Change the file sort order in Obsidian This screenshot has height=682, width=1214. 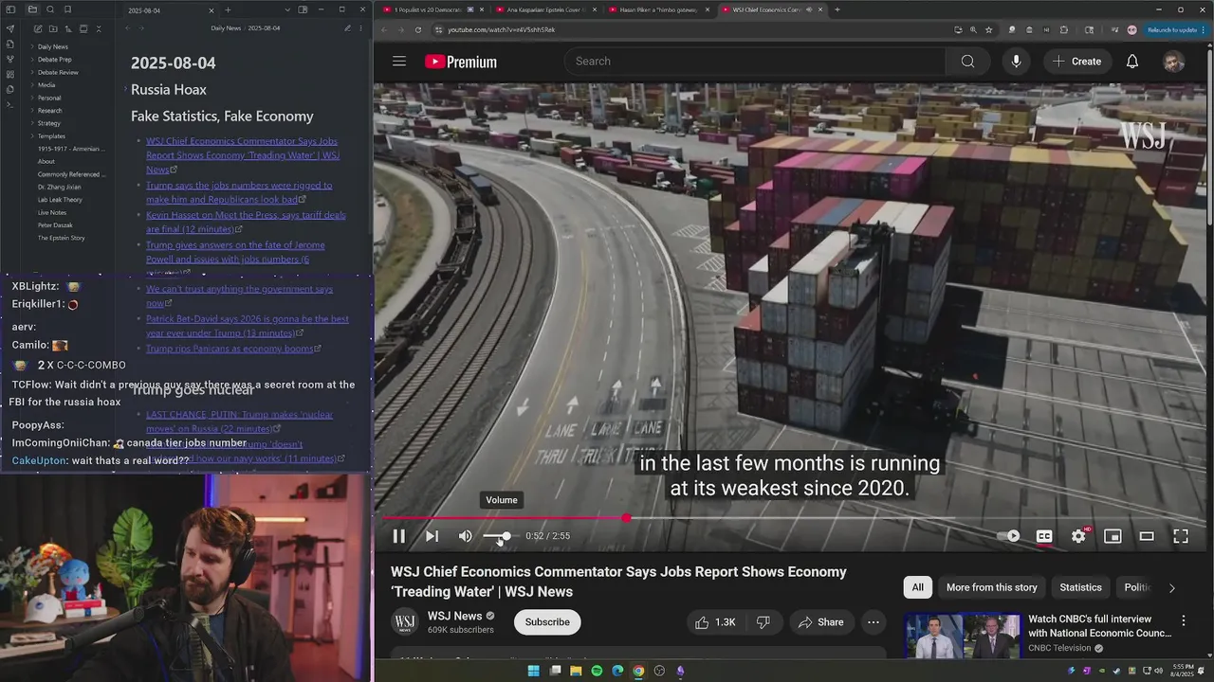click(67, 29)
